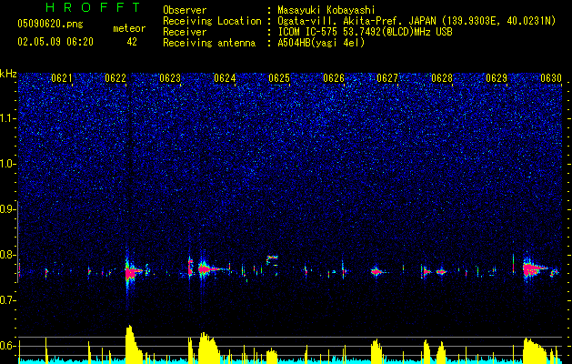Click the 0623 time marker
Image resolution: width=572 pixels, height=364 pixels.
(x=170, y=78)
